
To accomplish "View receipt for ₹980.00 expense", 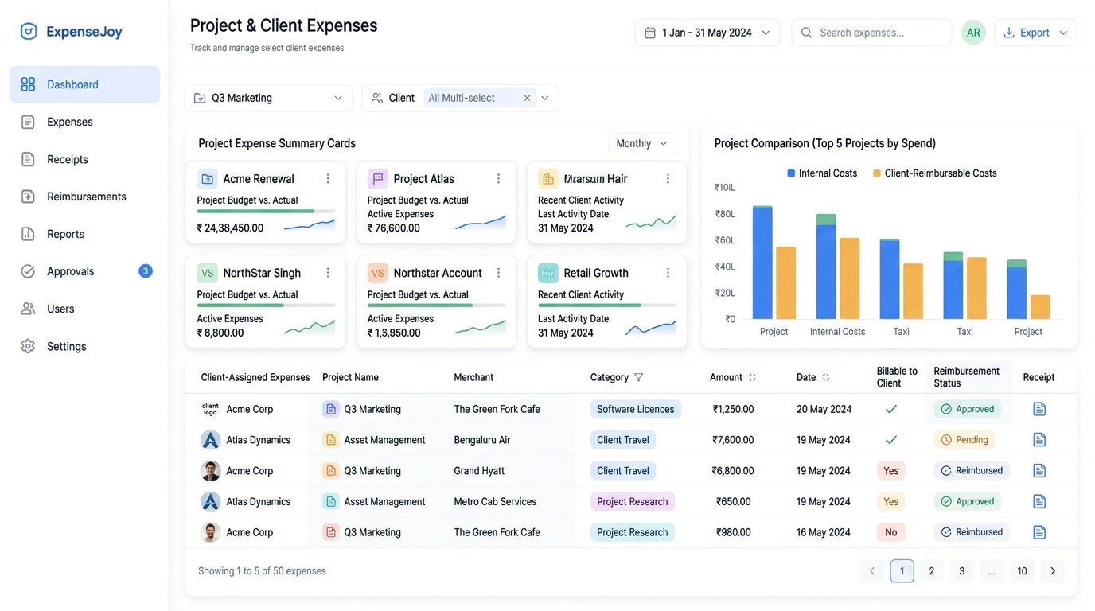I will point(1039,532).
